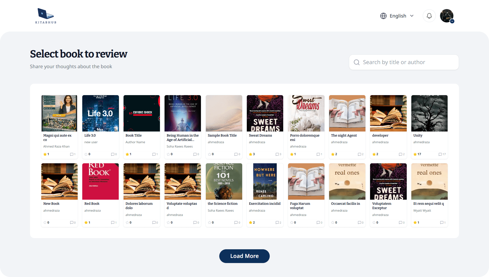Screen dimensions: 489x277
Task: Click the star rating on Unity
Action: click(415, 154)
